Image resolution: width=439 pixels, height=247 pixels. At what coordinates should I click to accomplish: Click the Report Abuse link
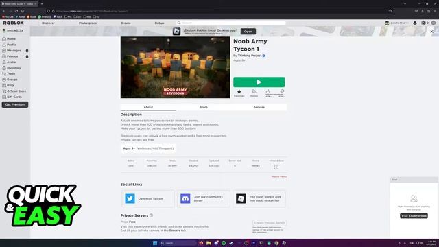click(x=279, y=176)
